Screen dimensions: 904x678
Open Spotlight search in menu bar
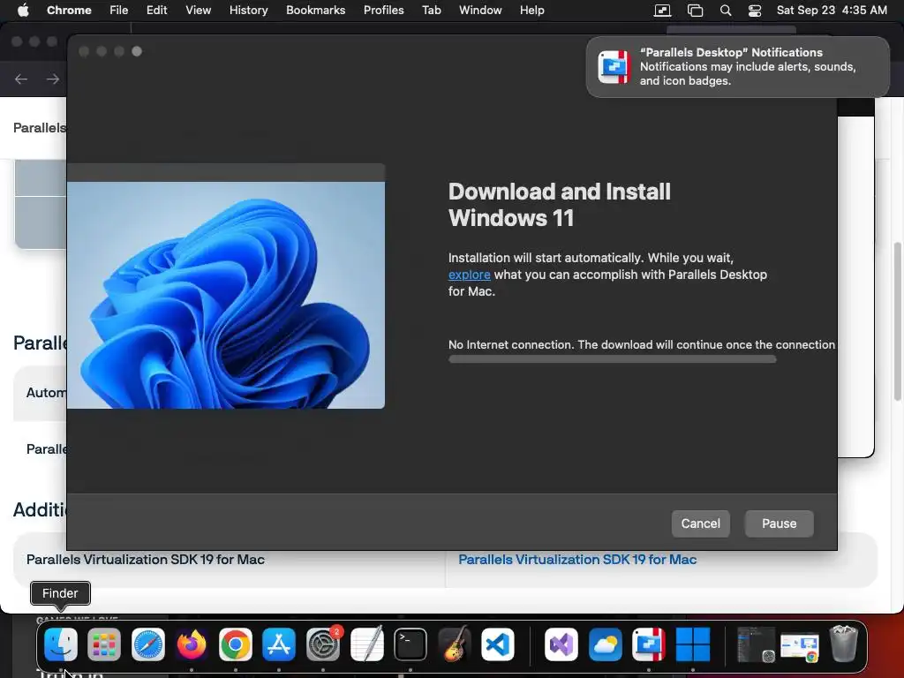(726, 11)
